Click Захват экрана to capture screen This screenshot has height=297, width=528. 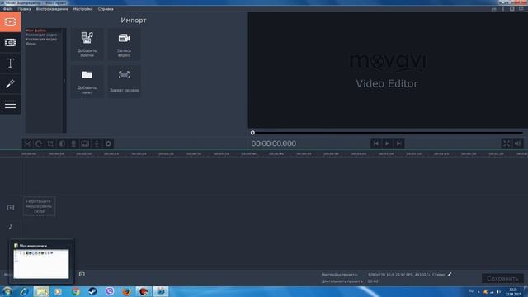[x=124, y=82]
